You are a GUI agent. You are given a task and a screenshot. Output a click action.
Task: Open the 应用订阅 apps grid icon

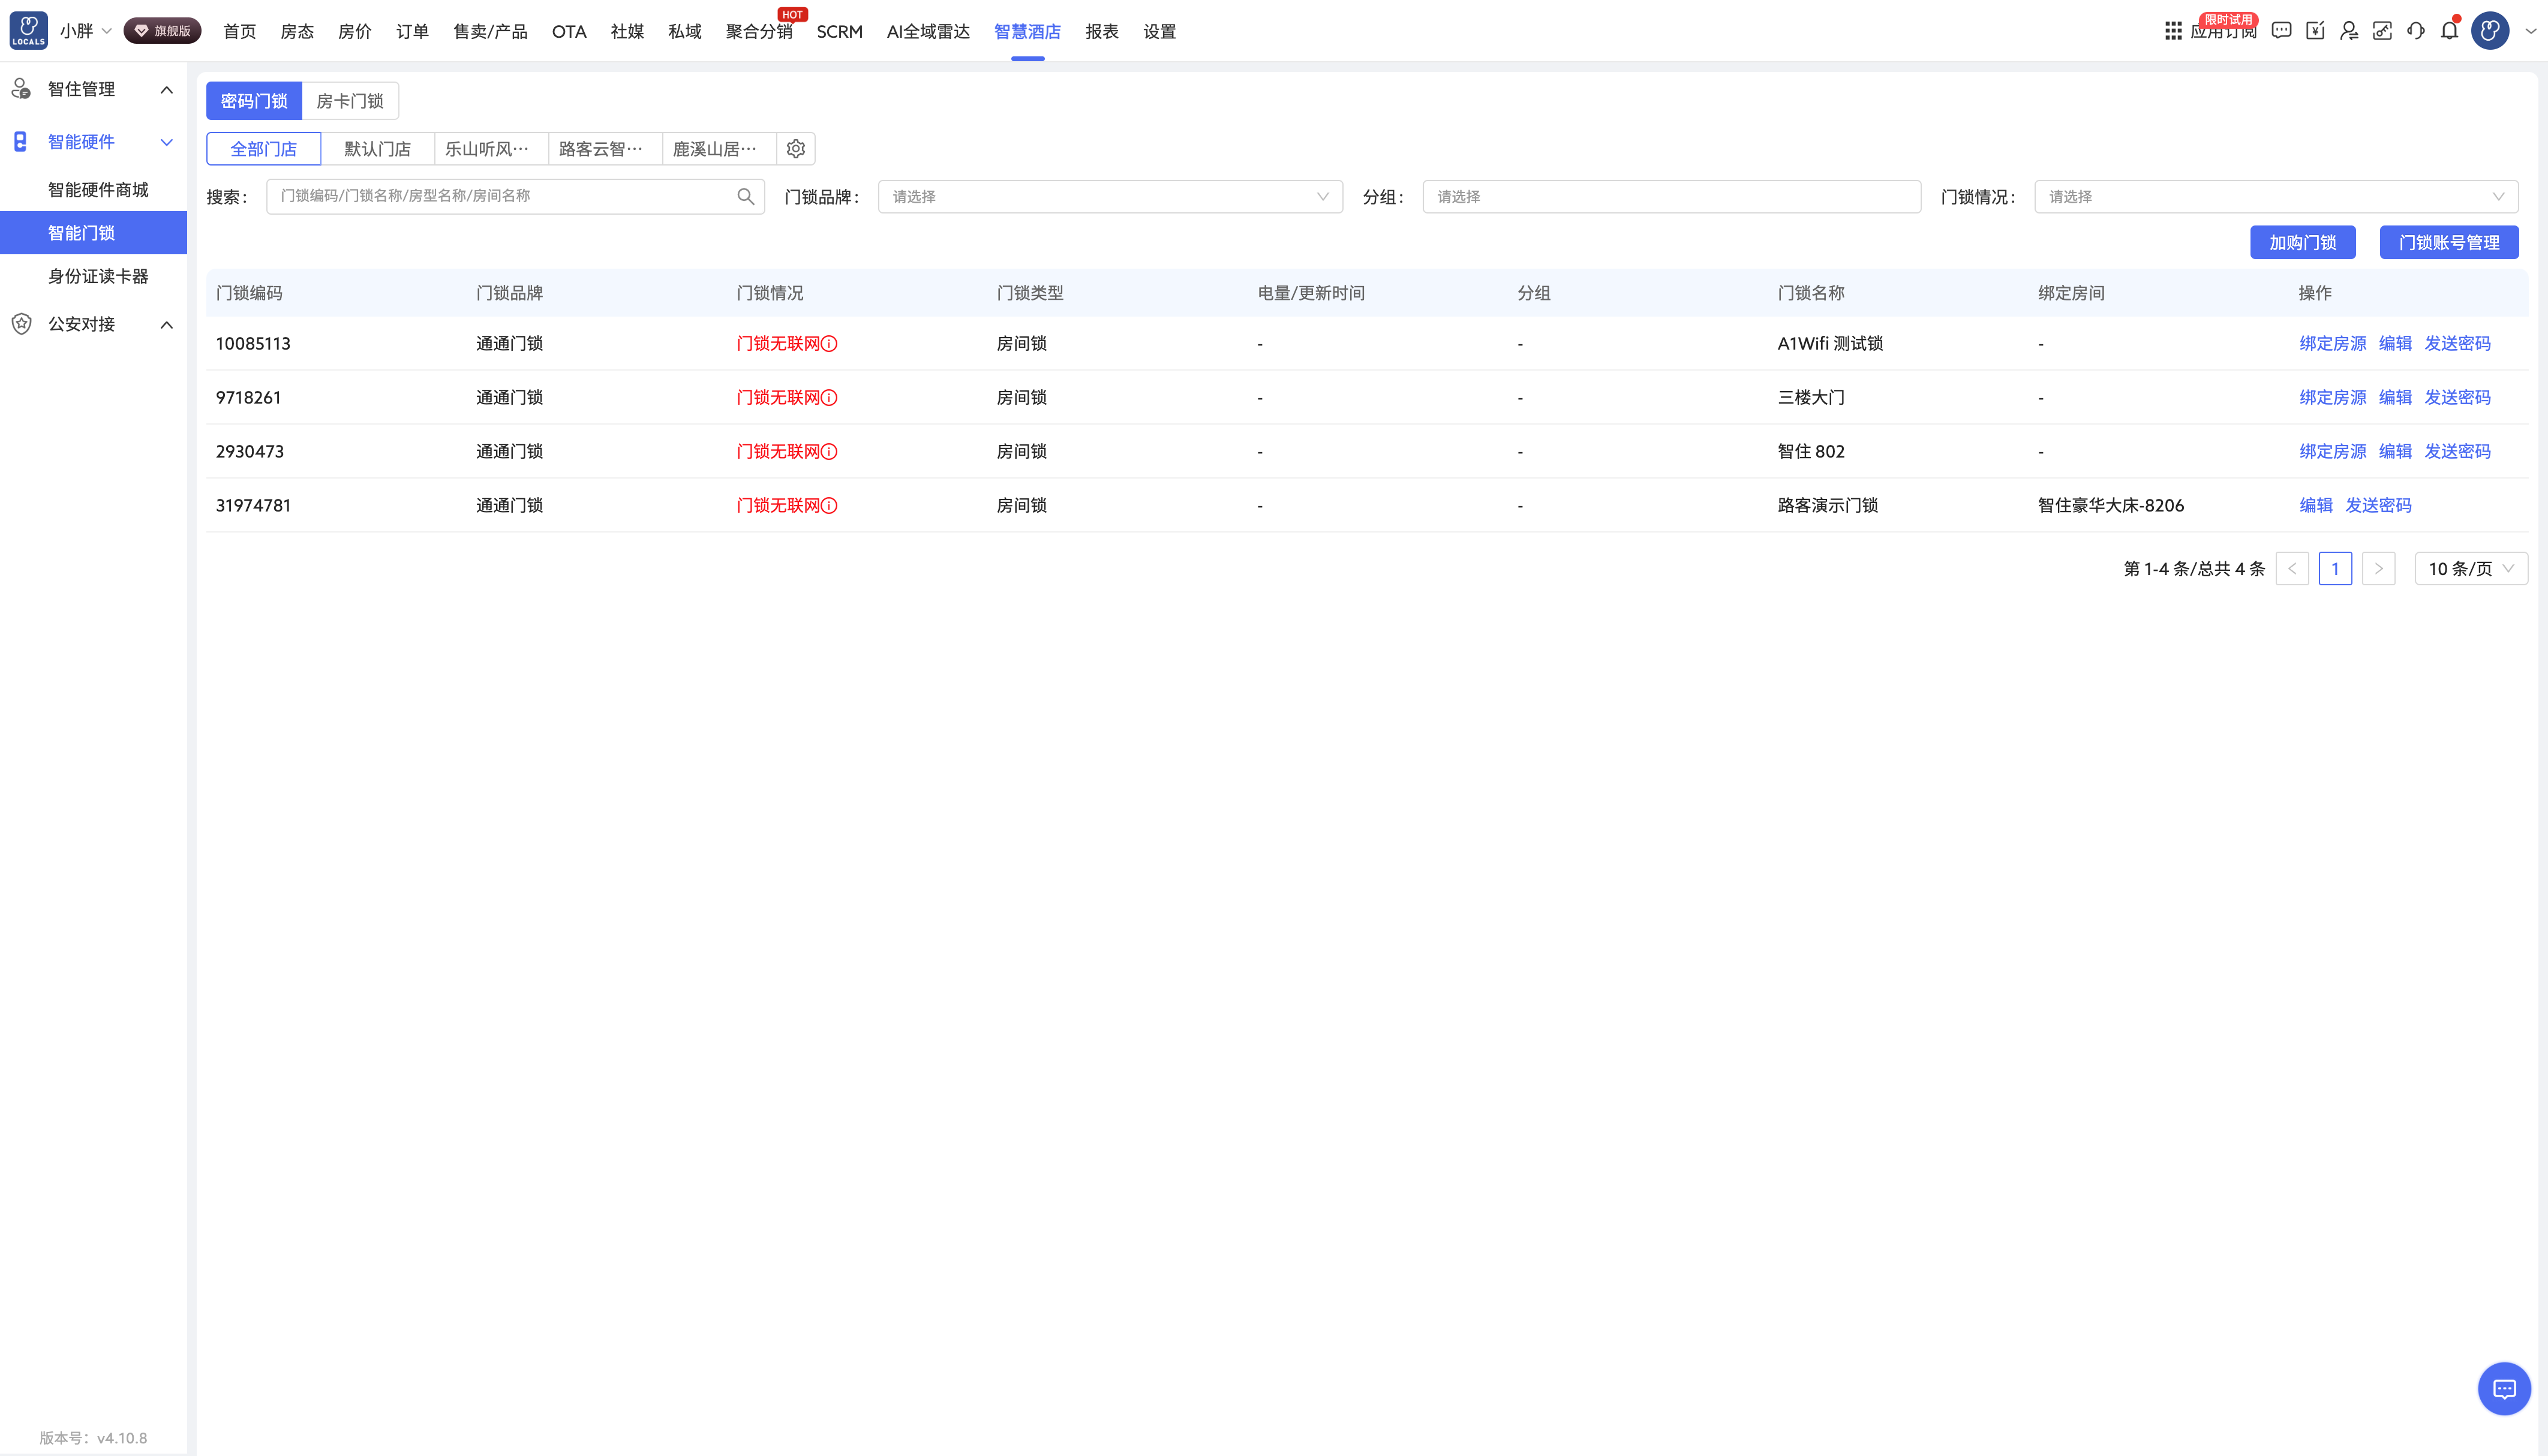click(2173, 31)
